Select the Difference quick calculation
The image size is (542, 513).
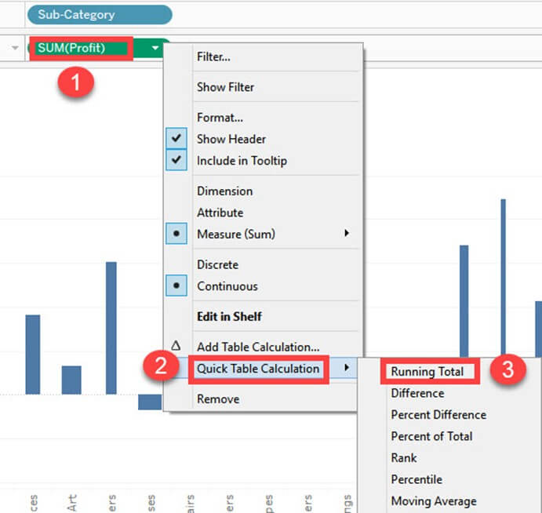[x=417, y=393]
